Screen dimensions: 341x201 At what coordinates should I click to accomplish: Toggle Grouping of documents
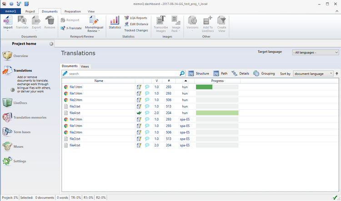tap(264, 73)
